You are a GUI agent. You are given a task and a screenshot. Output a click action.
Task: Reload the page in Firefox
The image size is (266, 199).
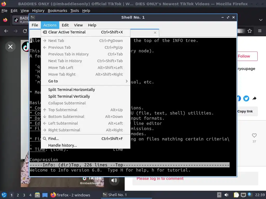(x=25, y=31)
